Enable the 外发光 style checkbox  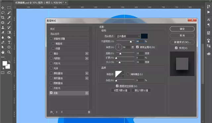pyautogui.click(x=51, y=88)
